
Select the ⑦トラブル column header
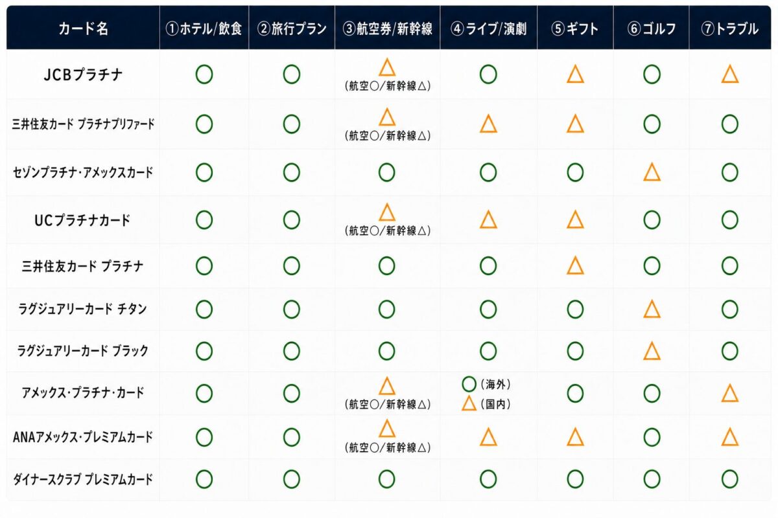click(x=730, y=29)
